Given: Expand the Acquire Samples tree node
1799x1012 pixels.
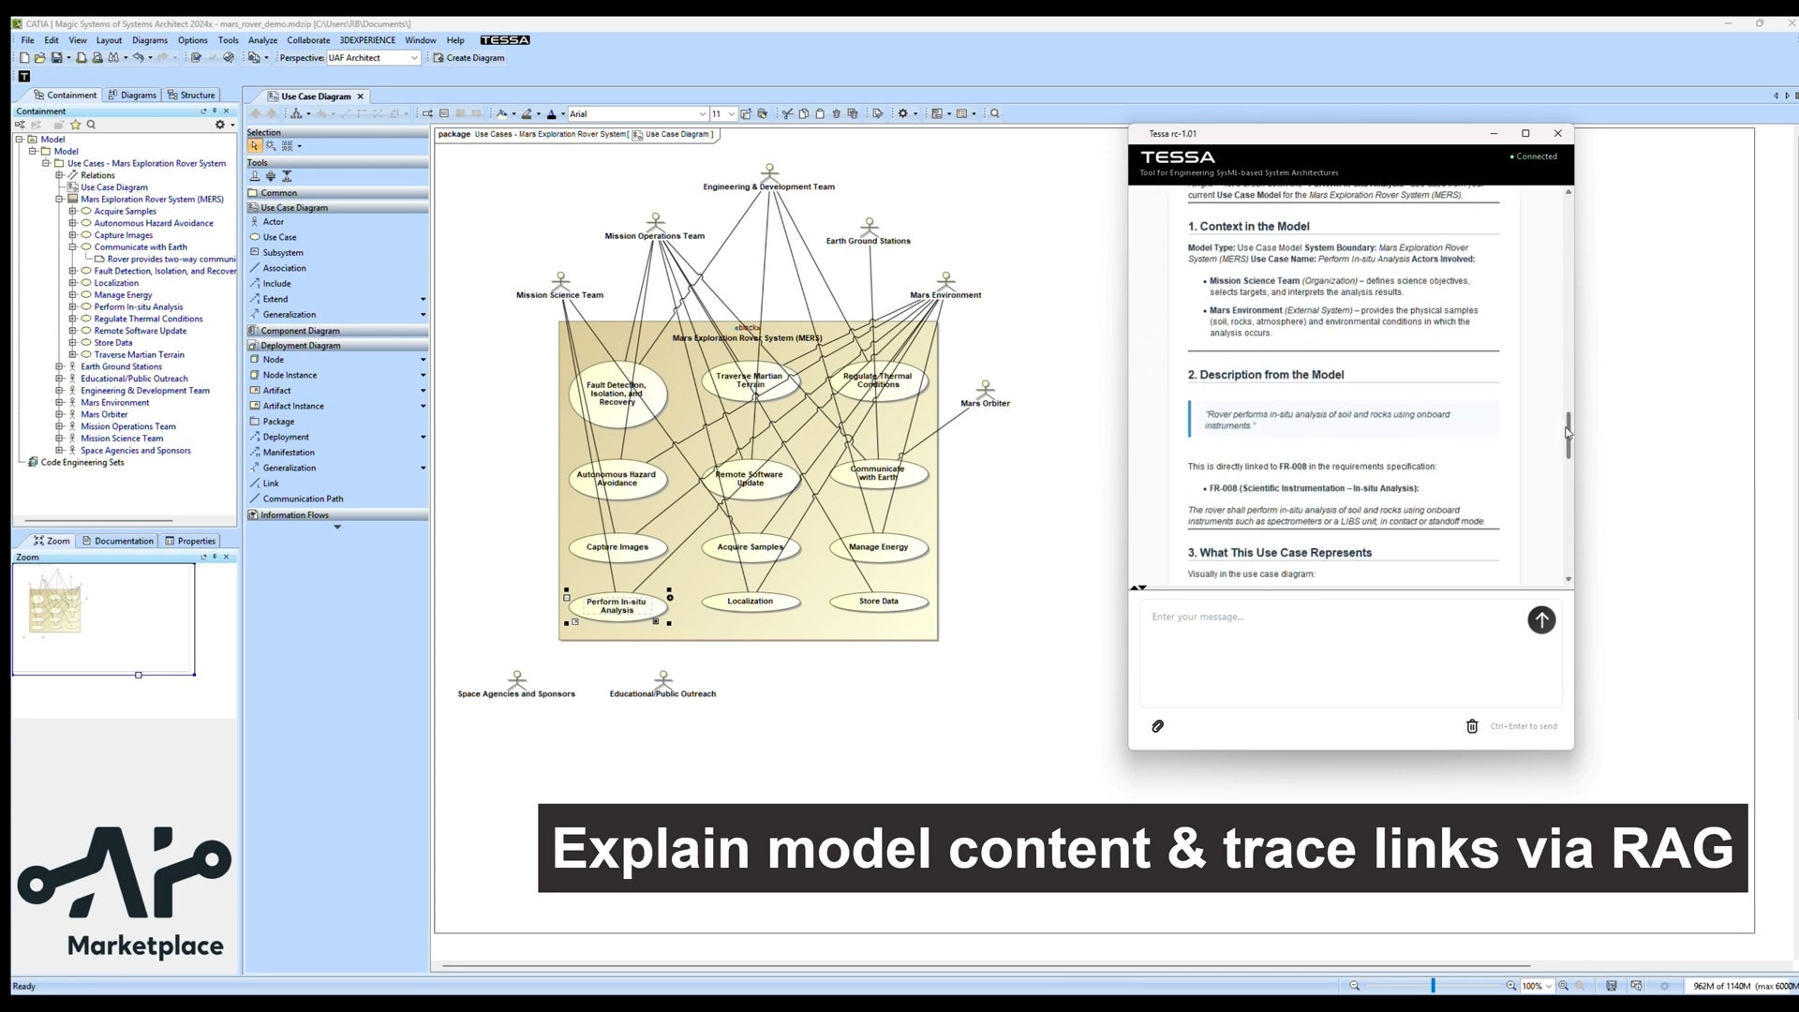Looking at the screenshot, I should click(72, 212).
